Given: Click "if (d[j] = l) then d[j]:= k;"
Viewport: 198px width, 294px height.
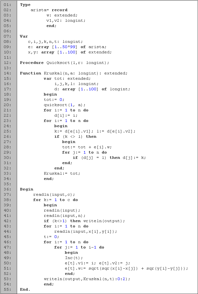Looking at the screenshot, I should coord(109,158).
